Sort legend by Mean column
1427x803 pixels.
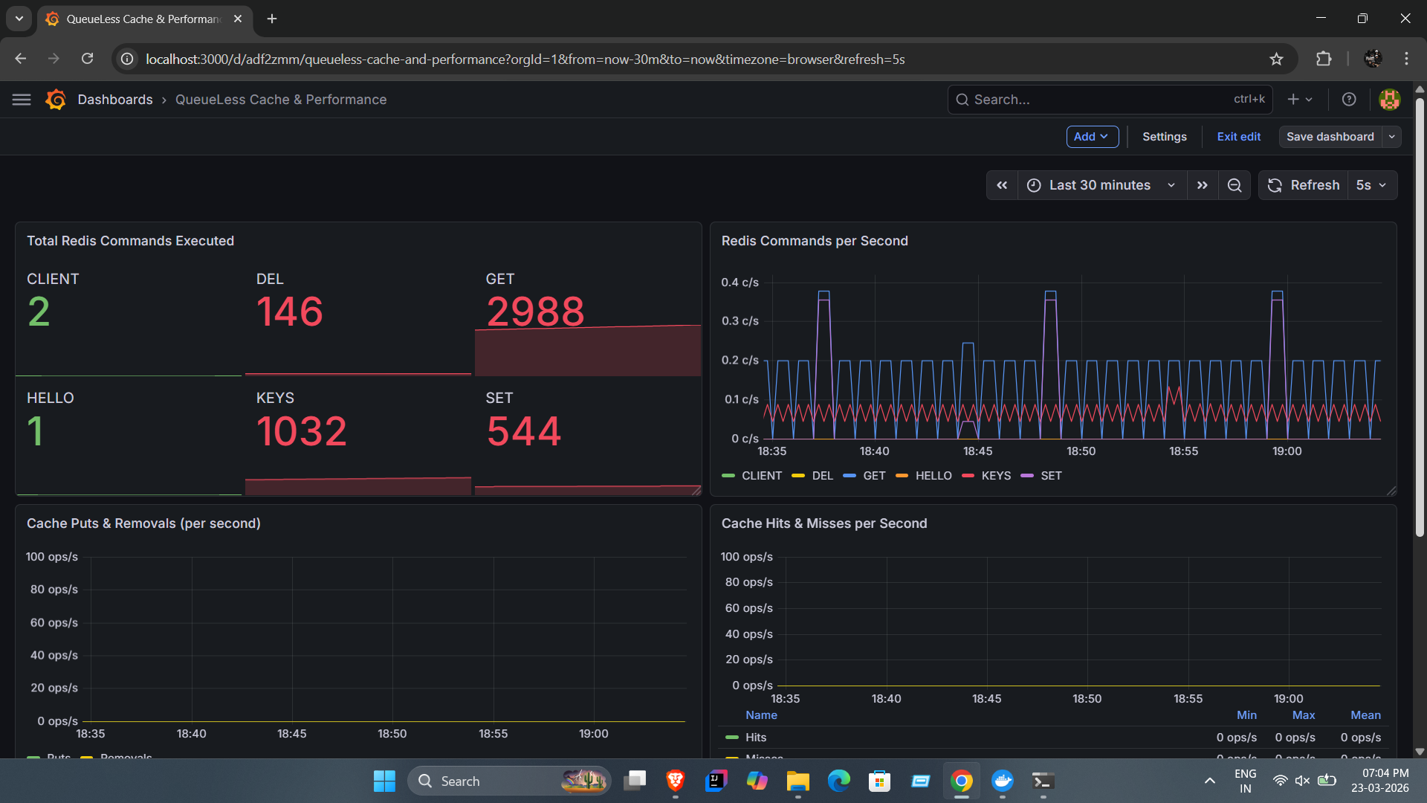click(x=1365, y=715)
